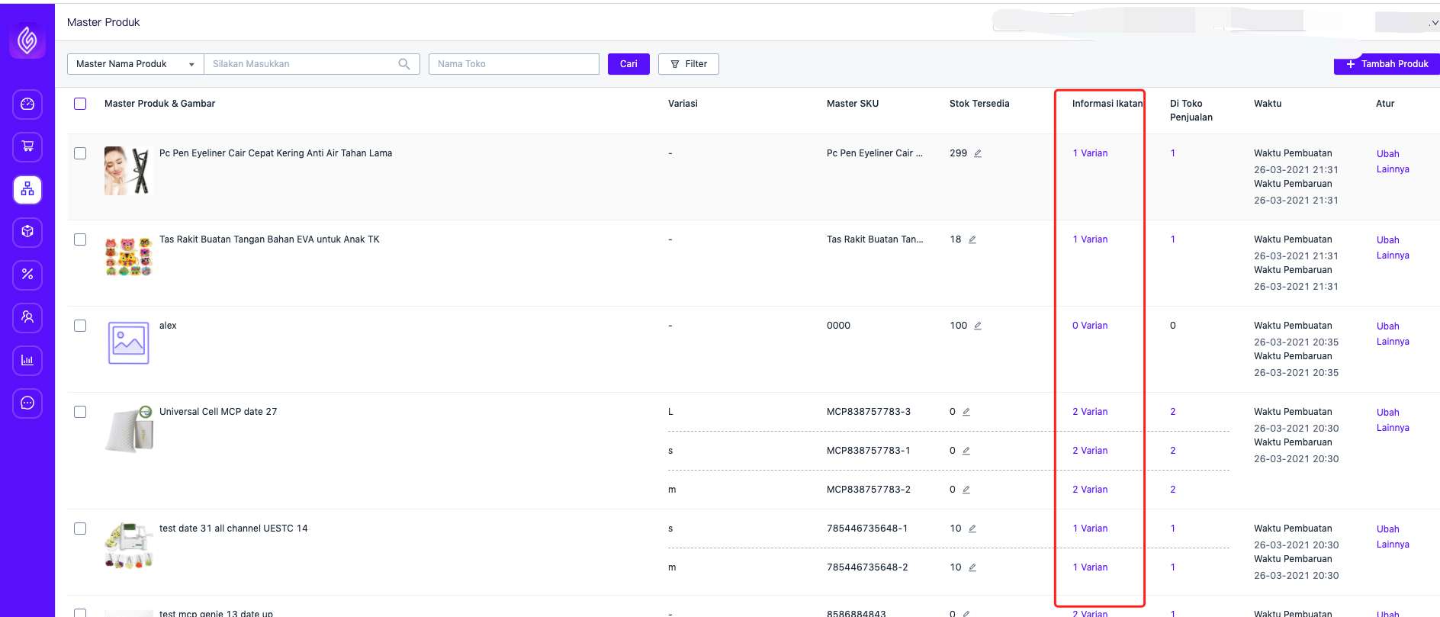Image resolution: width=1440 pixels, height=617 pixels.
Task: Open the inventory box icon in sidebar
Action: [27, 232]
